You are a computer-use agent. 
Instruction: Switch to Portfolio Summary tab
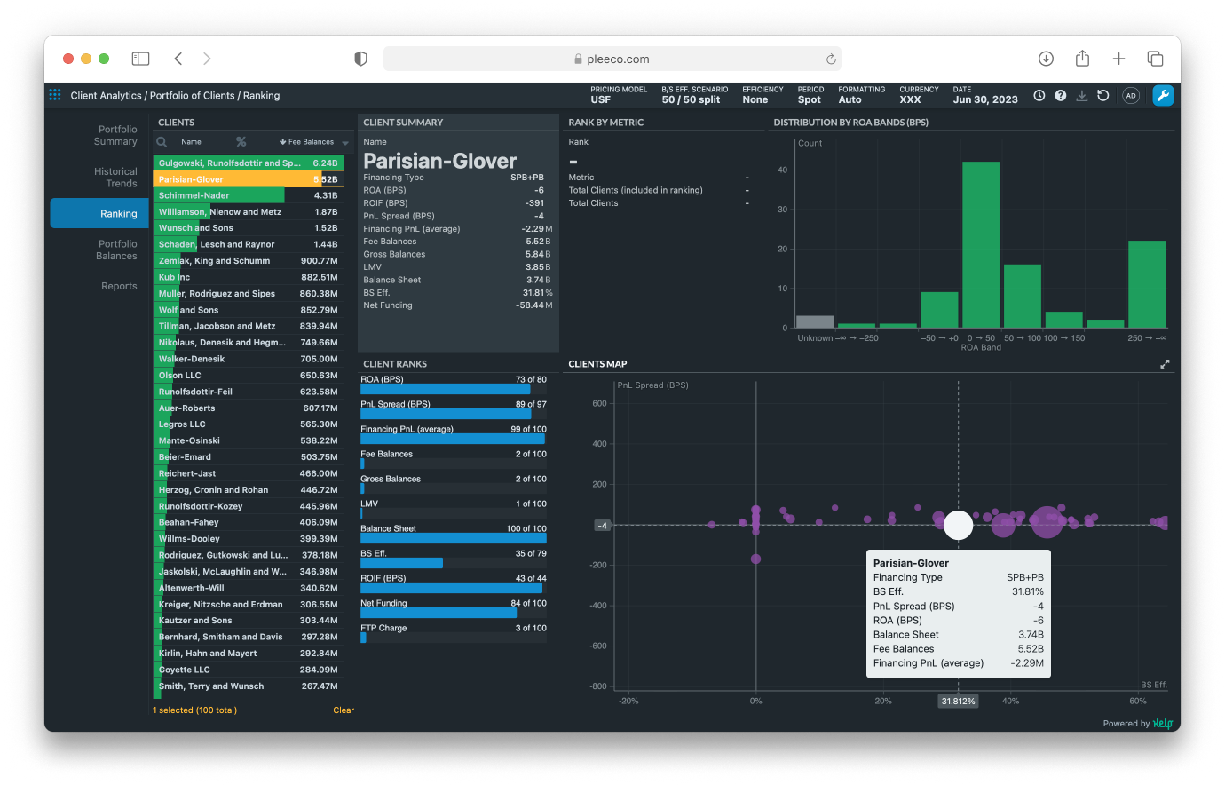point(116,135)
